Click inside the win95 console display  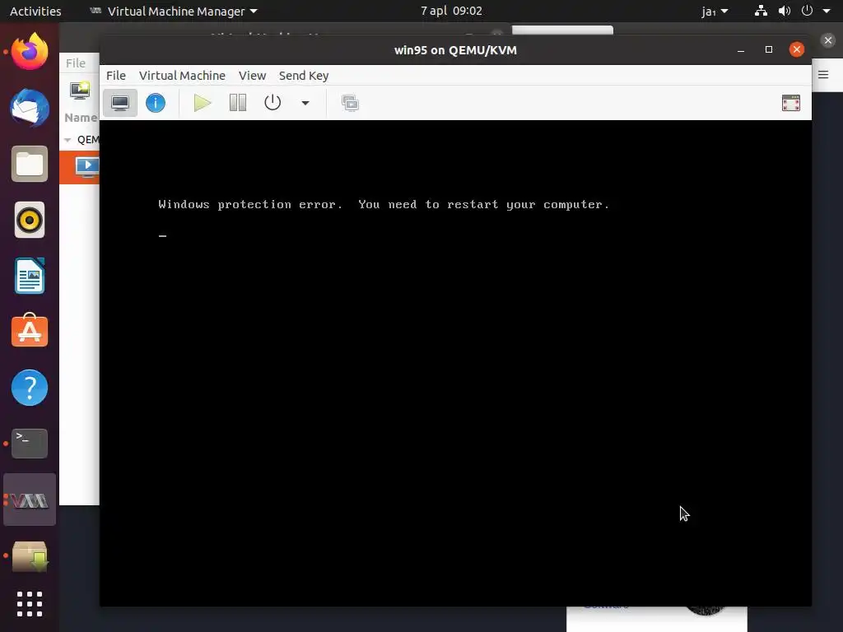[x=455, y=363]
